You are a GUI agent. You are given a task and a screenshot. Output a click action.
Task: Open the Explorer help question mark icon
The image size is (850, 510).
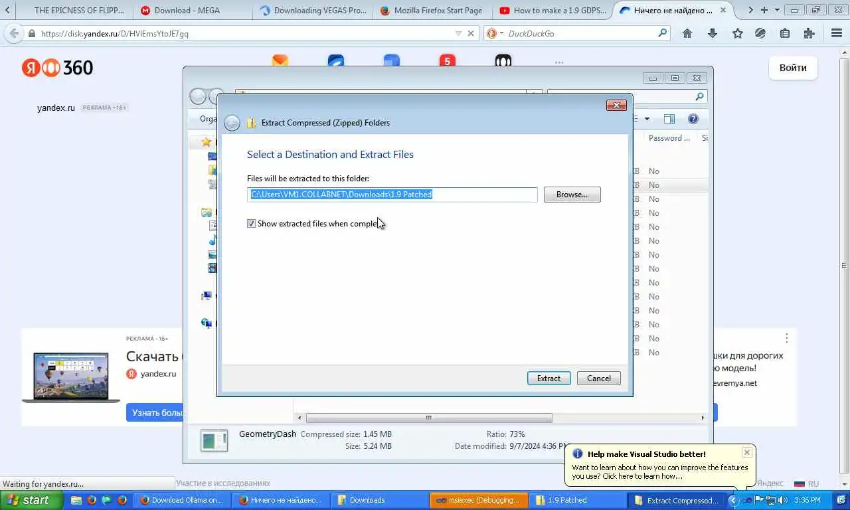(x=693, y=119)
